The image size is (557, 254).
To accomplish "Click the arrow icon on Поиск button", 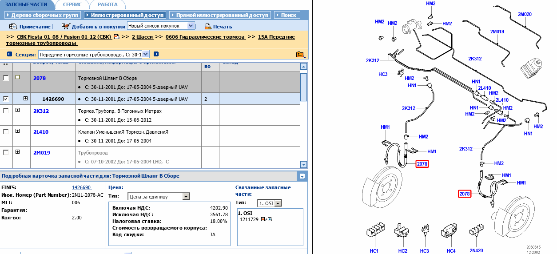I will 278,15.
